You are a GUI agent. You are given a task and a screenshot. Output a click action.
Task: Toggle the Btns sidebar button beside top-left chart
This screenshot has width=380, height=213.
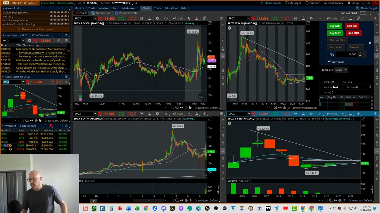(x=223, y=48)
